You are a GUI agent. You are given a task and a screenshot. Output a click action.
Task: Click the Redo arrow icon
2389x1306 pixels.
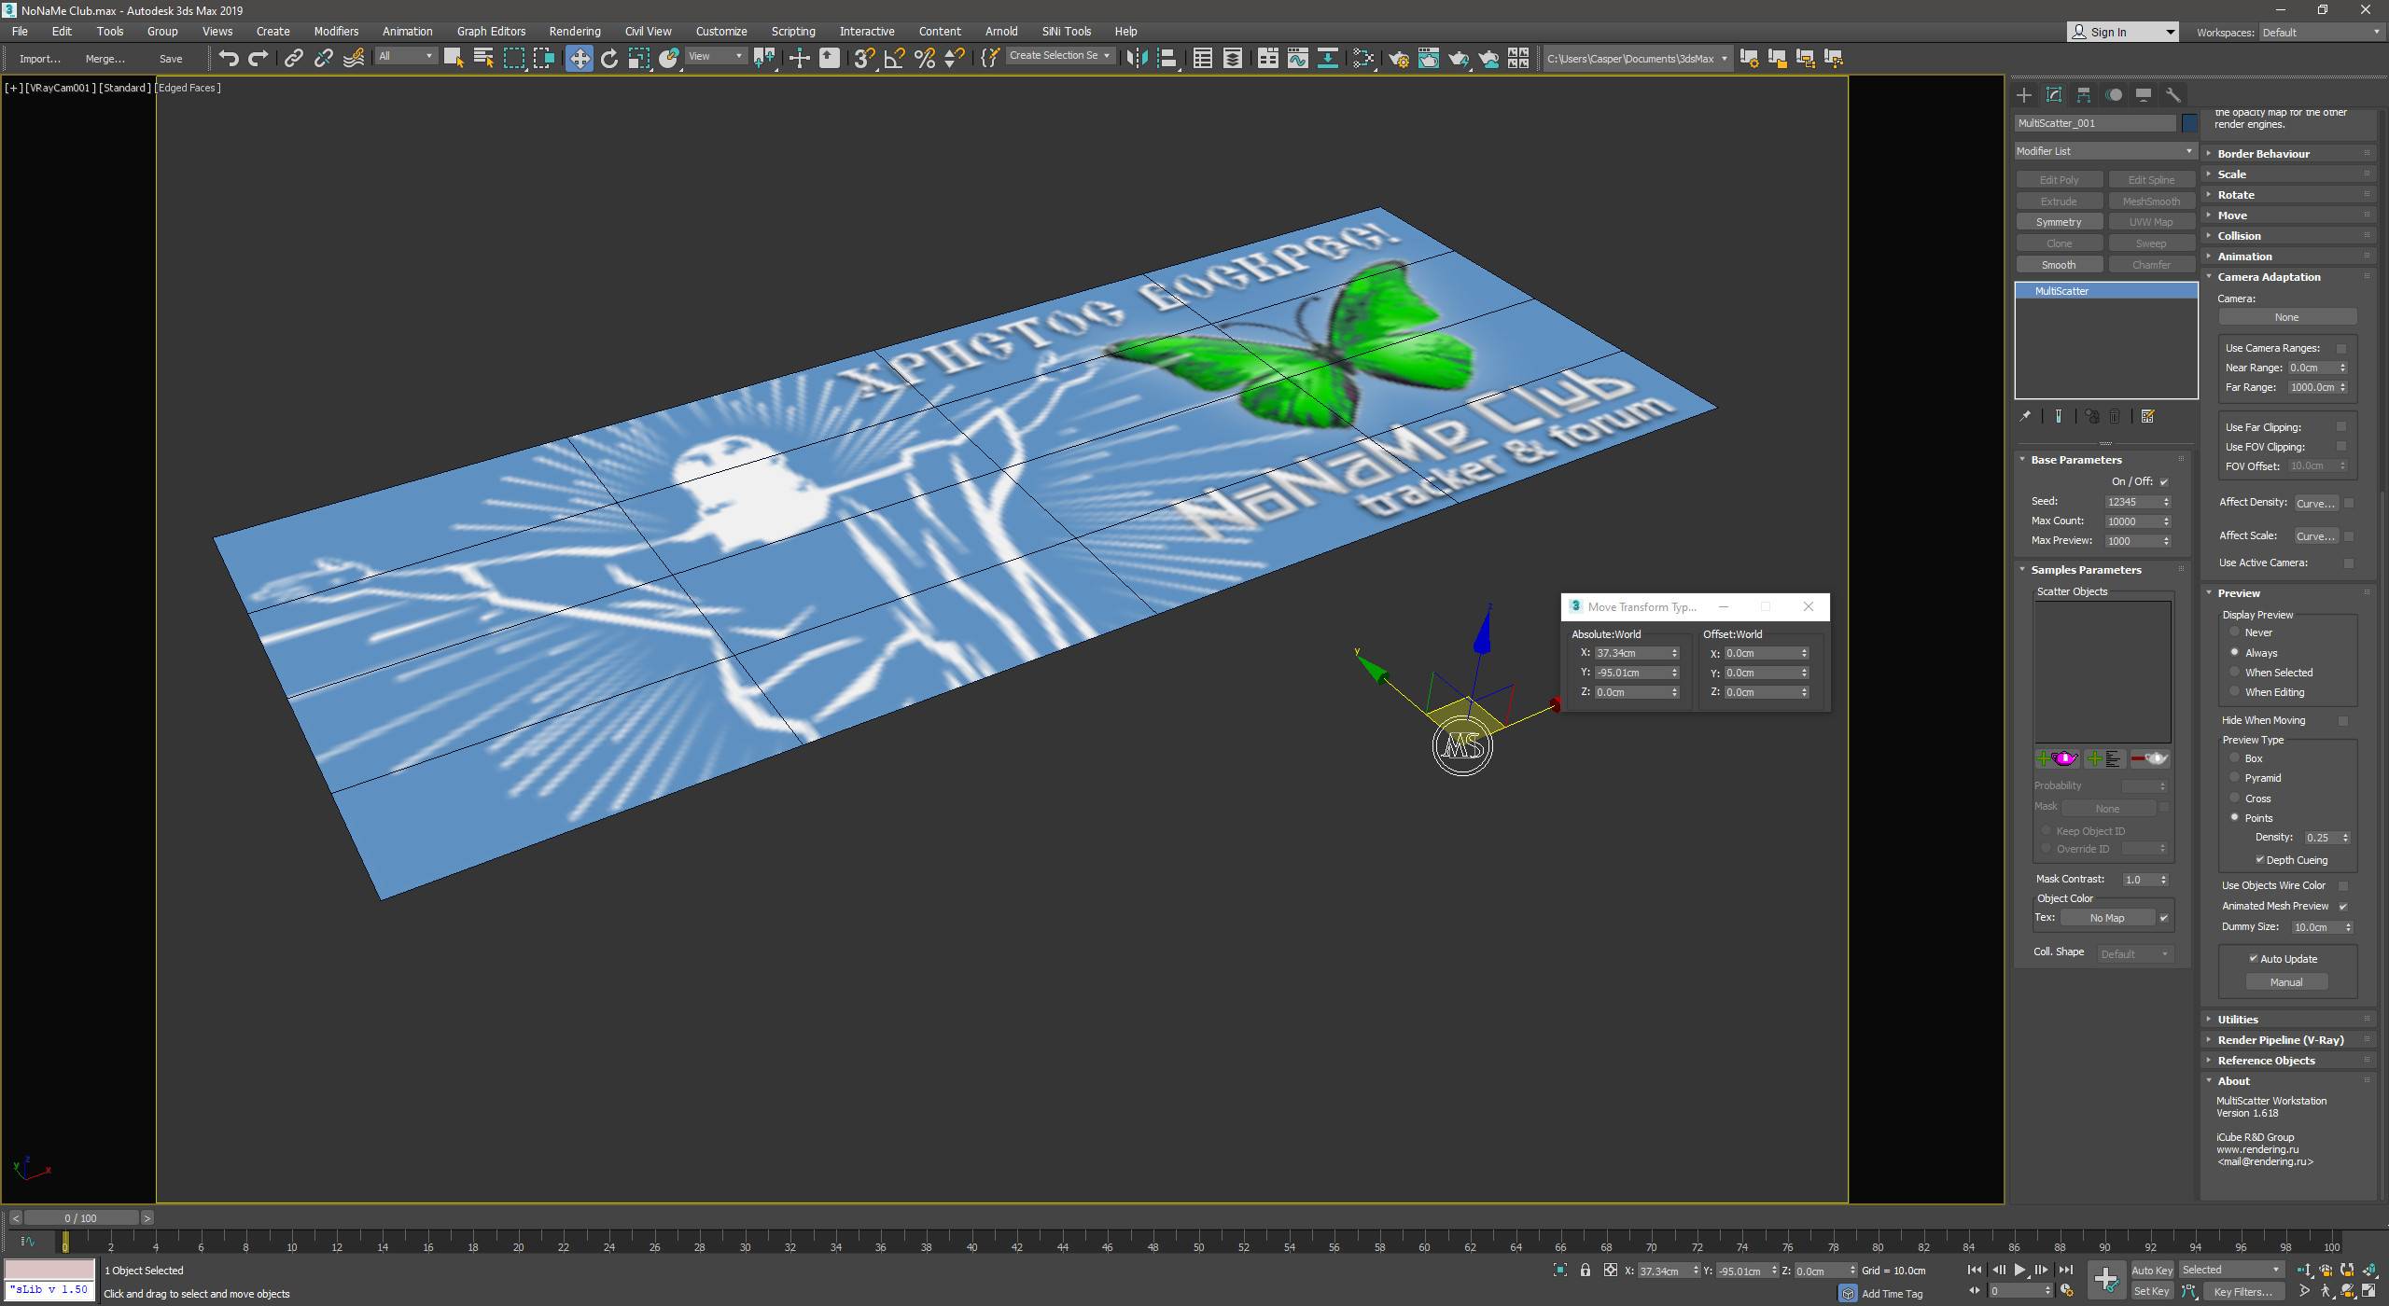(258, 58)
